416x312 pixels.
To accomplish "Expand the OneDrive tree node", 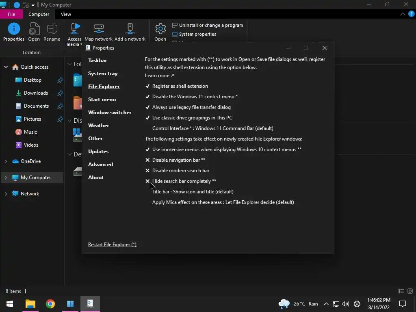I will point(6,161).
